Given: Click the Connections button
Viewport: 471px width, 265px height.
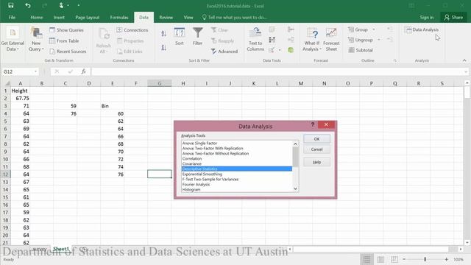Looking at the screenshot, I should click(x=132, y=30).
